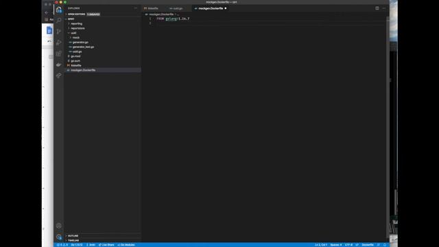Switch to the uuid.go tab

pos(178,8)
